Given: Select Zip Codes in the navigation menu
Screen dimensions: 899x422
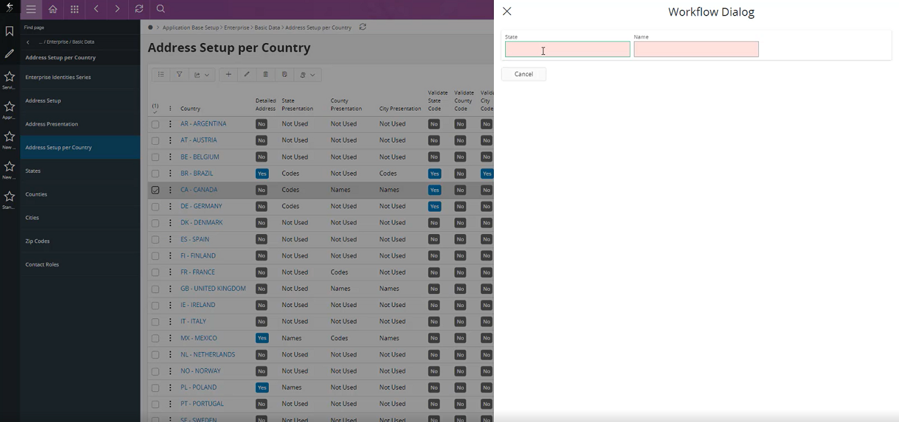Looking at the screenshot, I should [x=36, y=241].
